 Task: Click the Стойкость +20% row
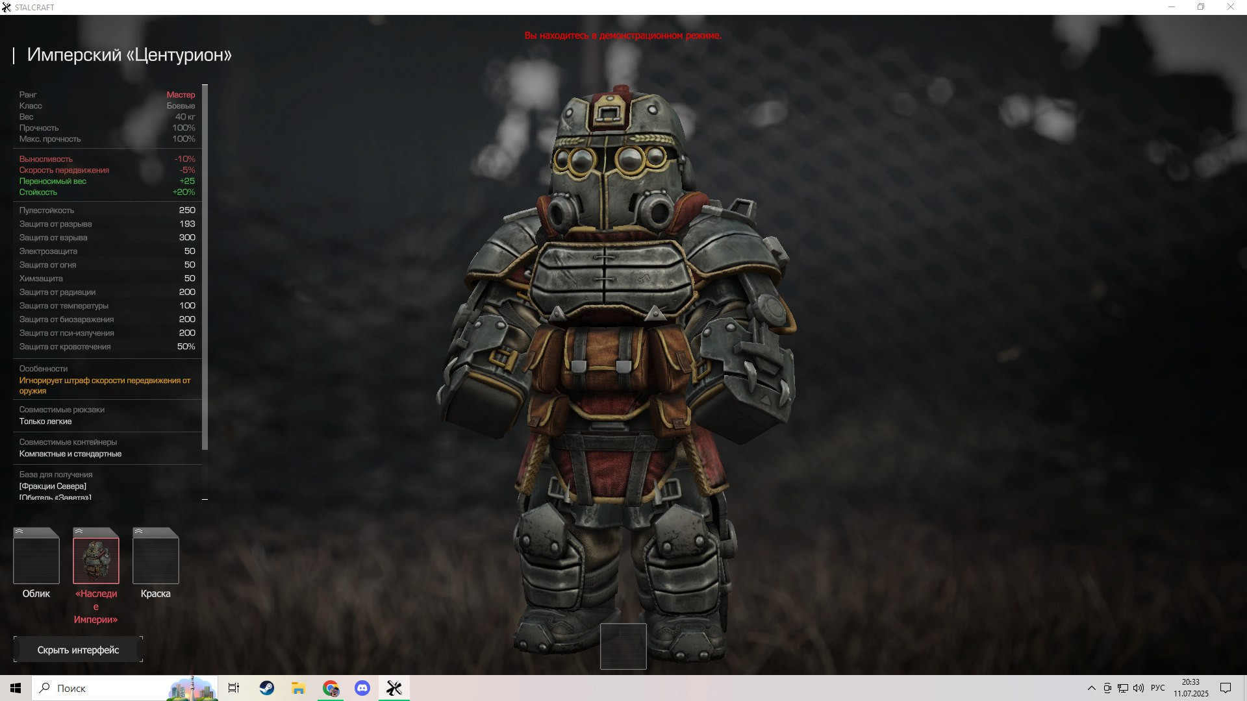107,192
